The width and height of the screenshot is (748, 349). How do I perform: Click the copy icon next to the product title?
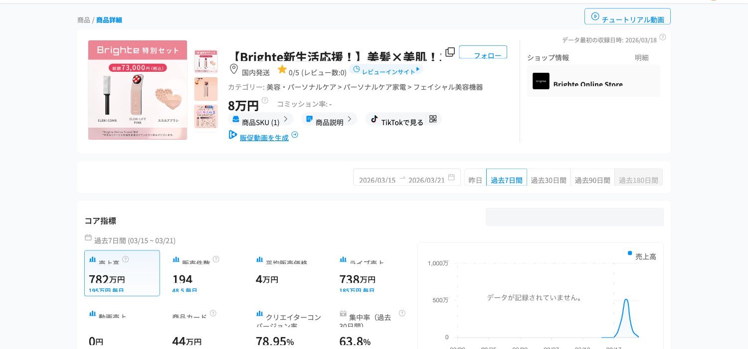[450, 51]
